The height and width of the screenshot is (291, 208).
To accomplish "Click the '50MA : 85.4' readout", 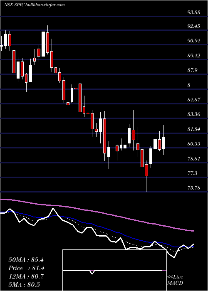I will pyautogui.click(x=26, y=260).
